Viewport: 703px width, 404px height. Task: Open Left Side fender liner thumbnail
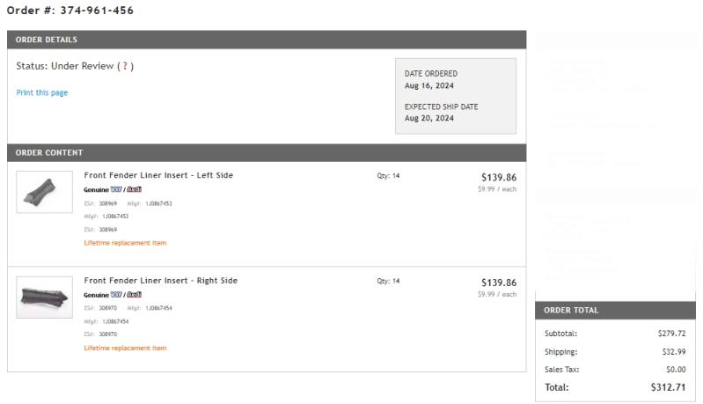click(44, 192)
